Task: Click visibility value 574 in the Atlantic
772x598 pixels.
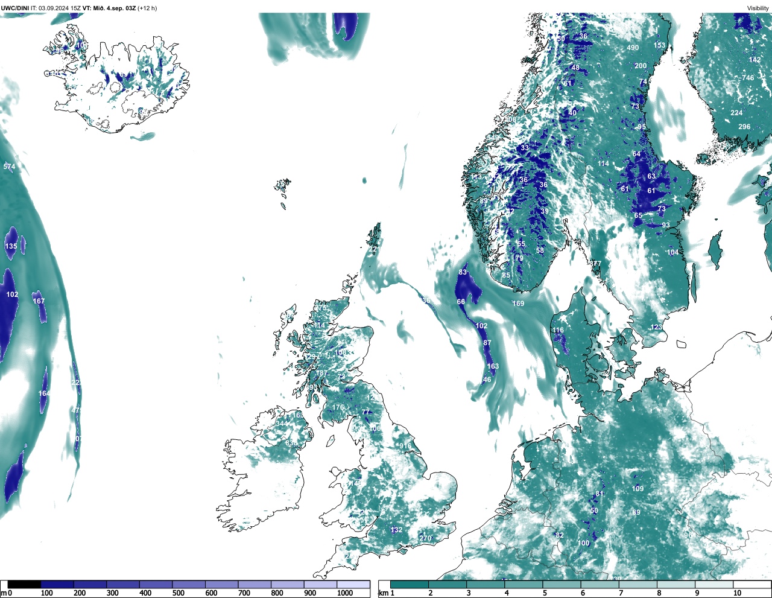Action: point(9,167)
